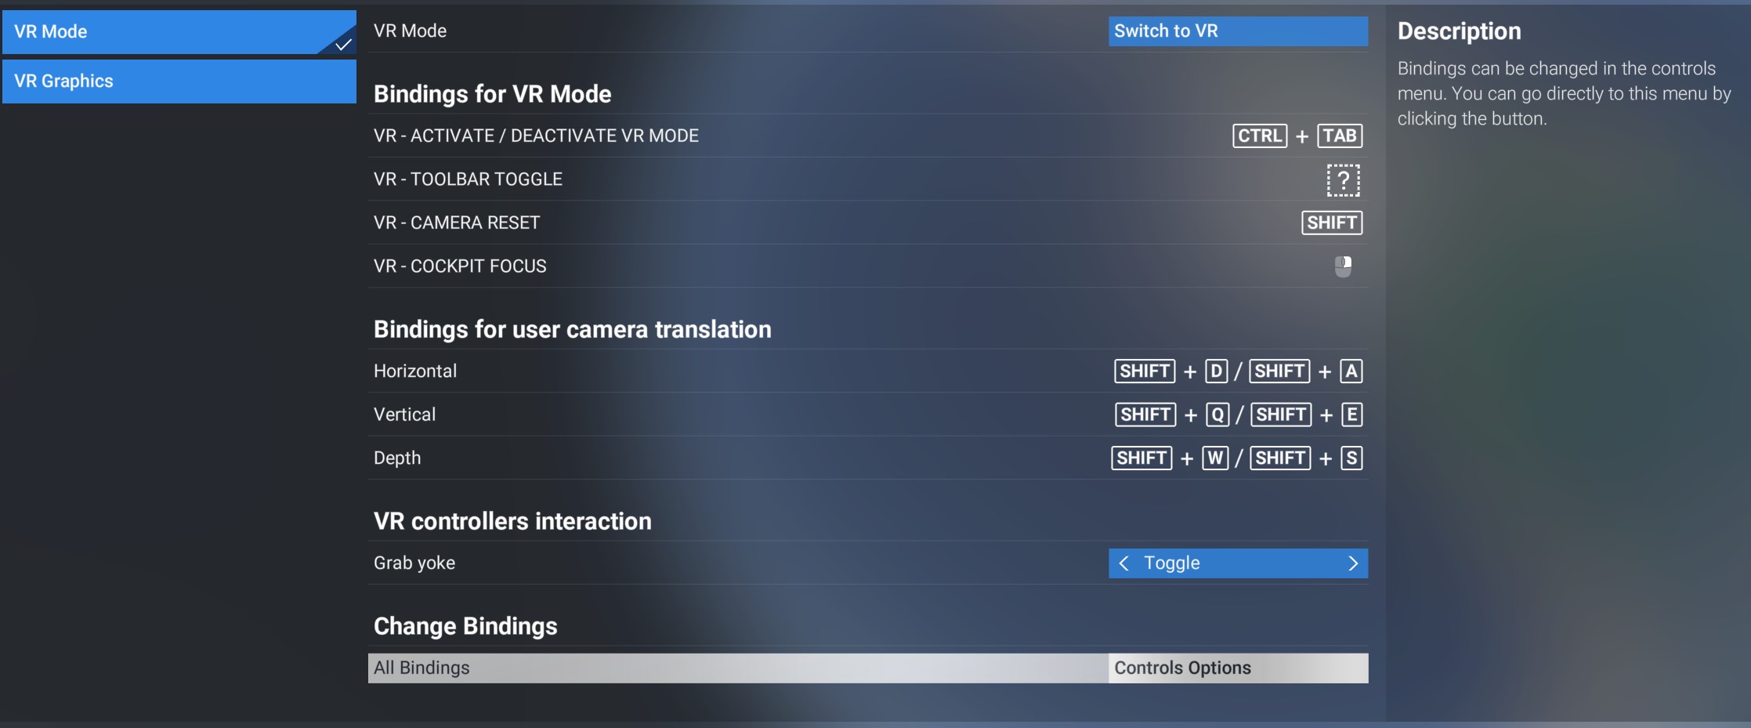
Task: Click the D key icon in Horizontal binding
Action: pos(1216,371)
